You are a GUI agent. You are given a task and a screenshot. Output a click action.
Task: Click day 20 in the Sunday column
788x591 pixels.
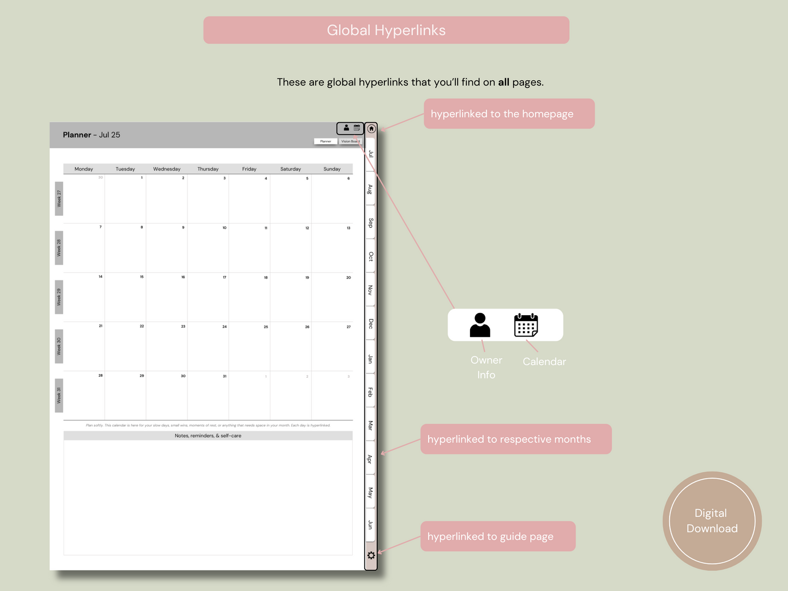332,297
